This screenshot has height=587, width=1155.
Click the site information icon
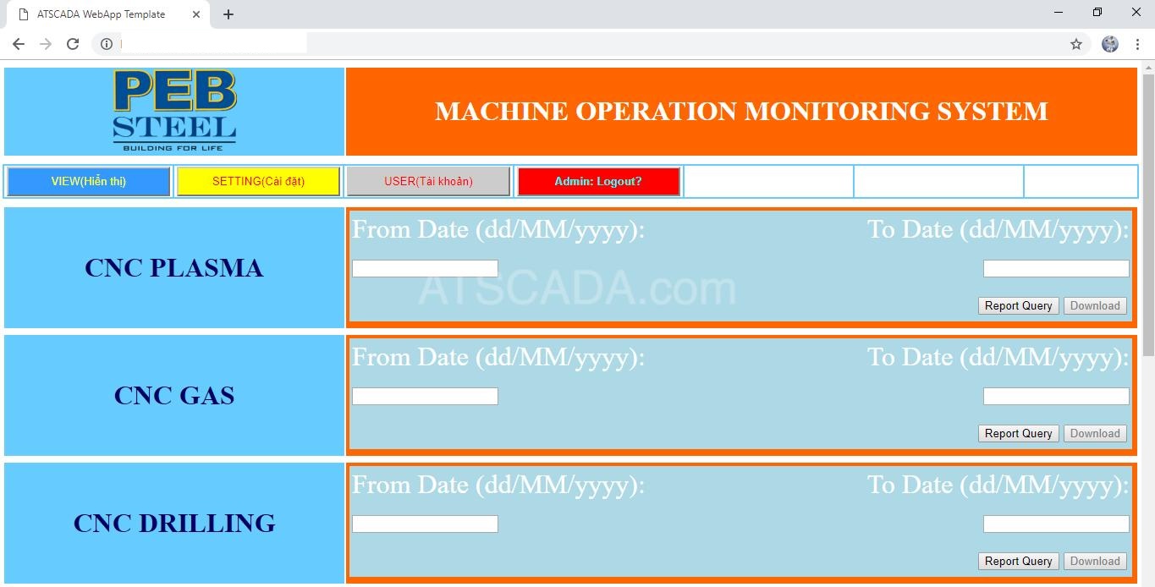107,44
